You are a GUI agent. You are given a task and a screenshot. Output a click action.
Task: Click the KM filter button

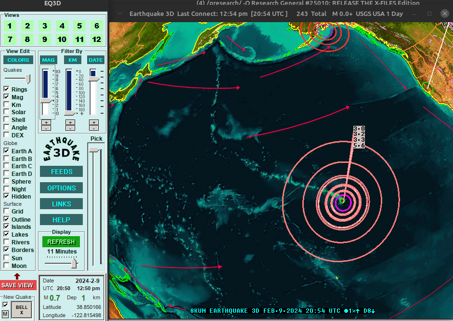[73, 60]
